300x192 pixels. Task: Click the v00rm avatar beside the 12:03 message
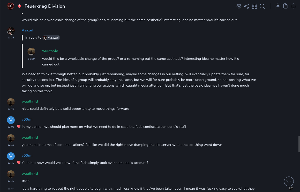(x=11, y=120)
